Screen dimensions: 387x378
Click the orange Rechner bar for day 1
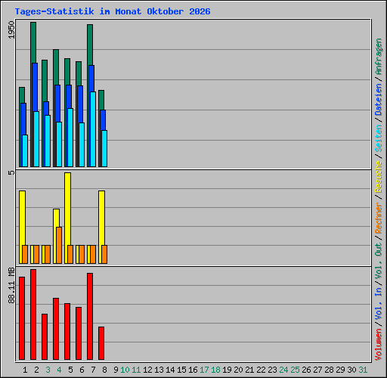point(25,254)
